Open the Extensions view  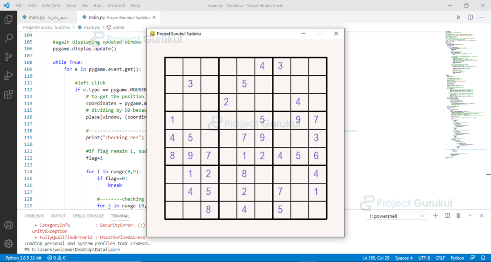point(9,94)
